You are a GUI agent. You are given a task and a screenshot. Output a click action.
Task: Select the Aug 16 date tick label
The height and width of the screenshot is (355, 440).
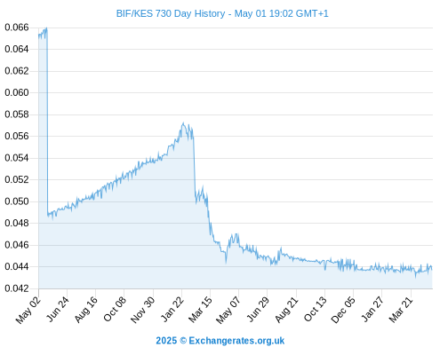pyautogui.click(x=86, y=310)
